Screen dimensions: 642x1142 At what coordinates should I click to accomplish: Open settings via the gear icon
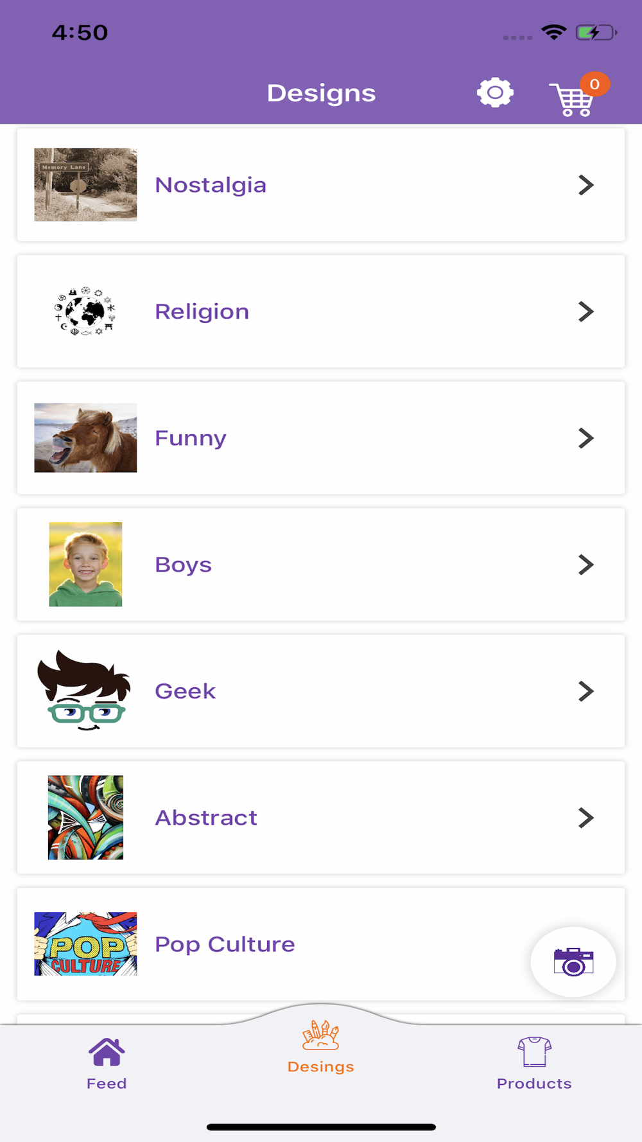pos(495,93)
